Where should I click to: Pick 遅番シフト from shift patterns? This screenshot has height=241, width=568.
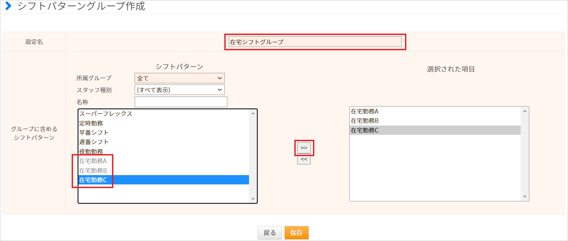click(94, 142)
